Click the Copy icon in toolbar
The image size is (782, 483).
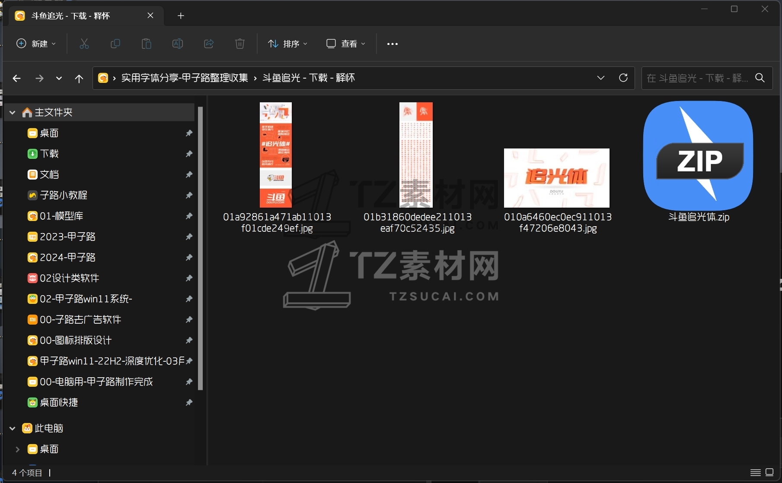pyautogui.click(x=115, y=44)
